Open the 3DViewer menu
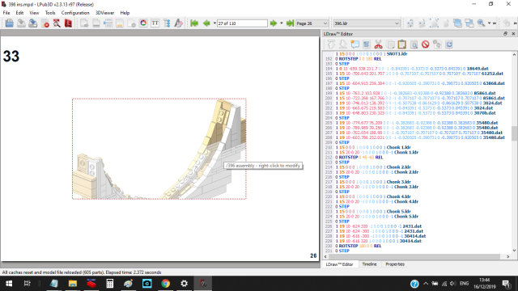This screenshot has width=518, height=291. [104, 13]
